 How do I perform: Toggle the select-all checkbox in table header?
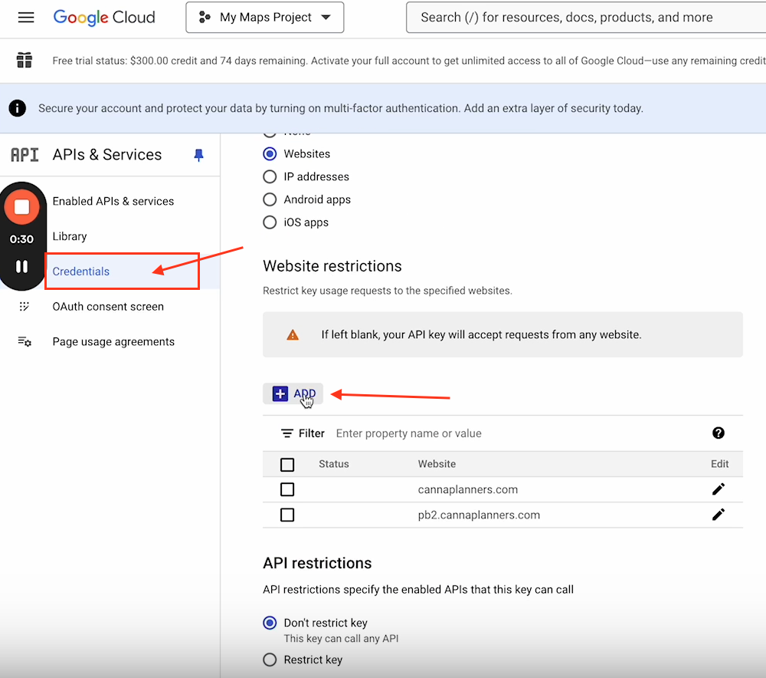287,464
